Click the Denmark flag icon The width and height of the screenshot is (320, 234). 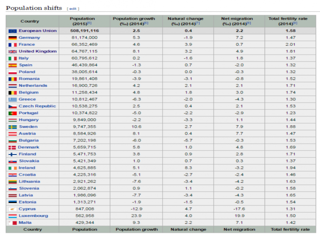pyautogui.click(x=12, y=147)
